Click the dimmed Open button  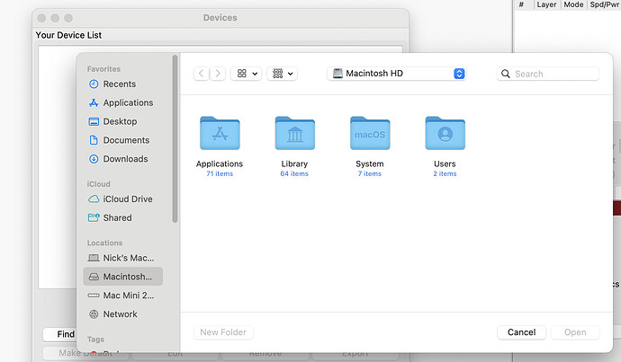point(575,332)
